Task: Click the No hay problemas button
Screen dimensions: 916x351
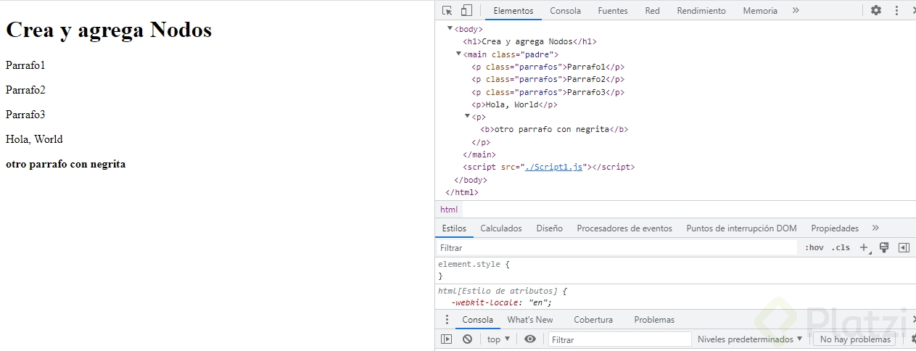Action: (x=855, y=339)
